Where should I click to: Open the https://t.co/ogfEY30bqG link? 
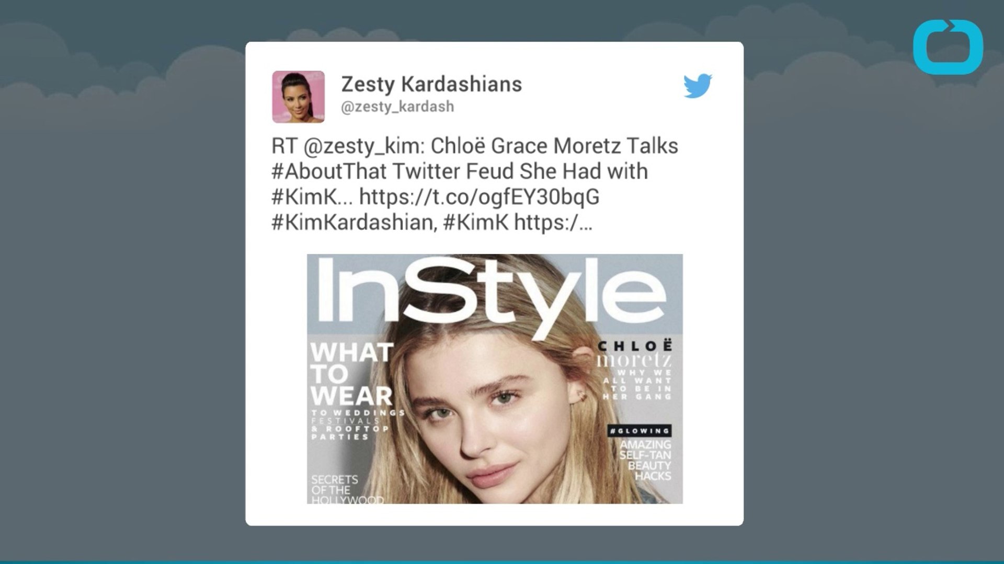coord(480,197)
